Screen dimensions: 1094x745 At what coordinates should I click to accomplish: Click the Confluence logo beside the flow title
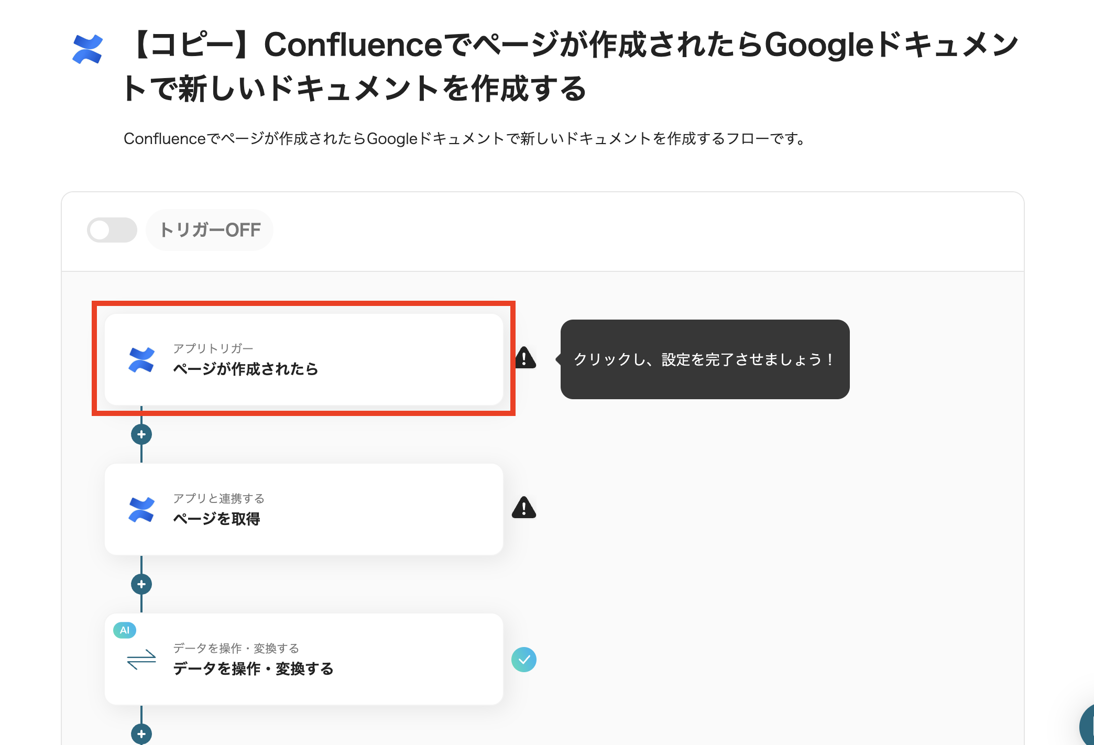tap(87, 49)
